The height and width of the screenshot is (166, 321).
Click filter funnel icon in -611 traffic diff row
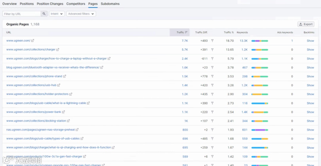[212, 59]
